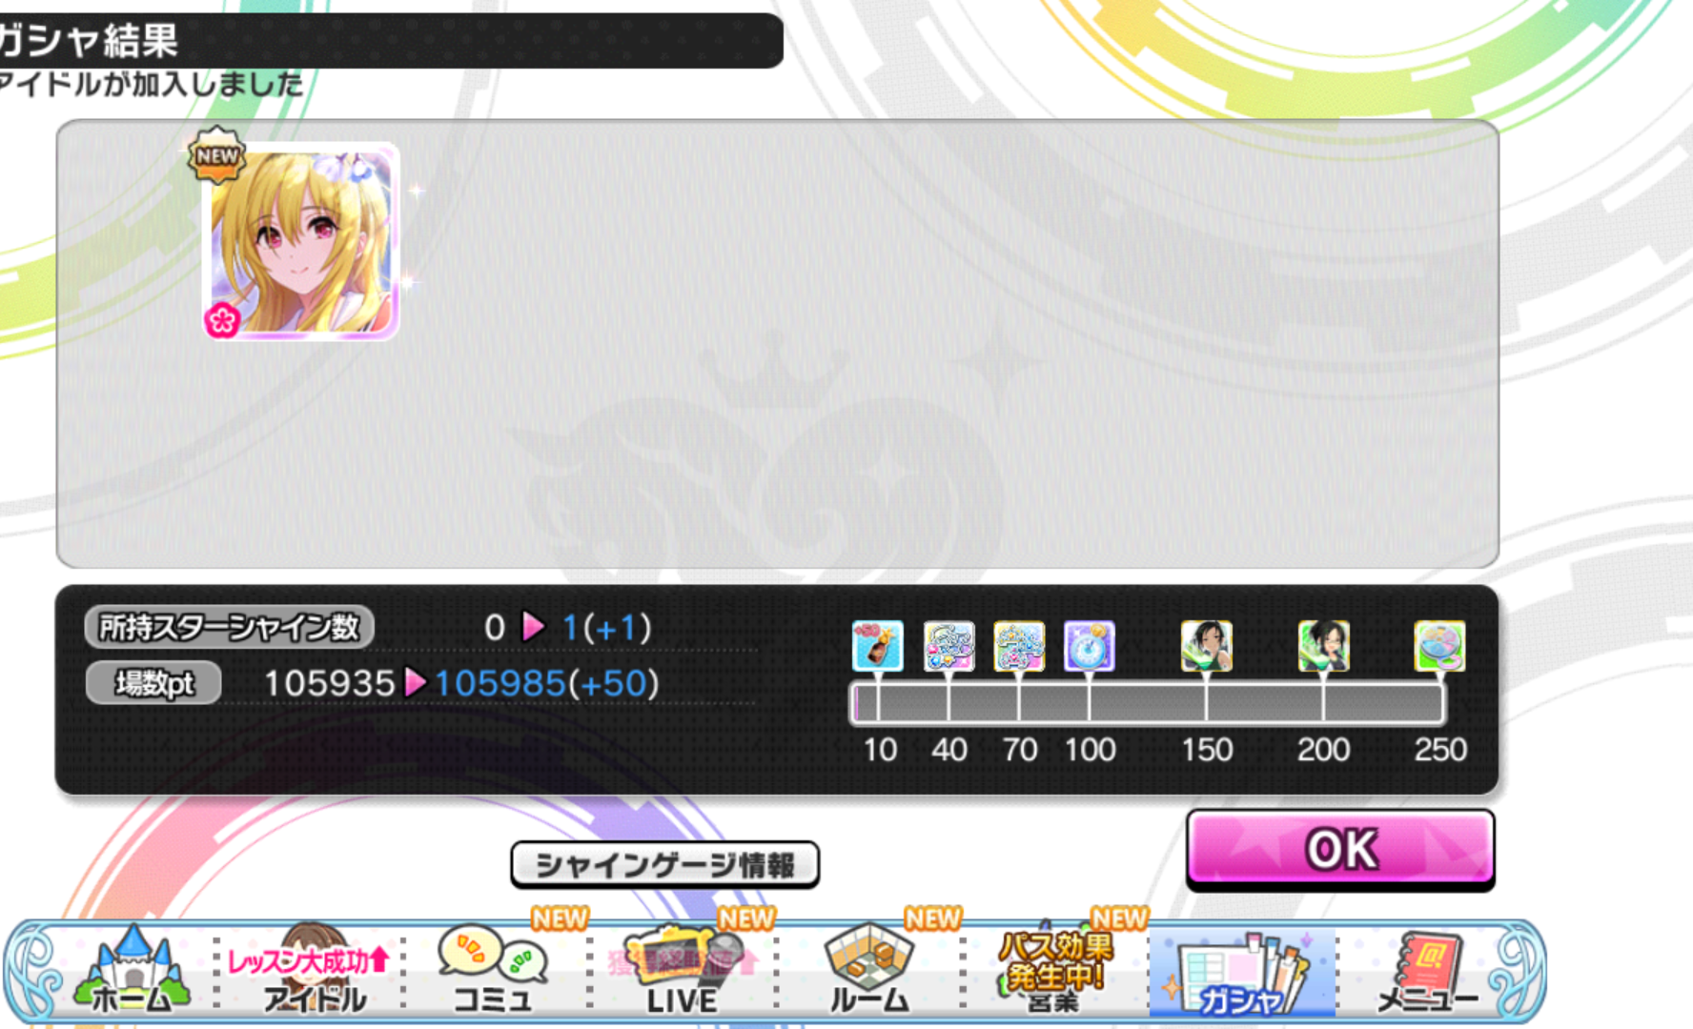Open 営業 pass effect icon
Image resolution: width=1693 pixels, height=1029 pixels.
(x=1054, y=970)
